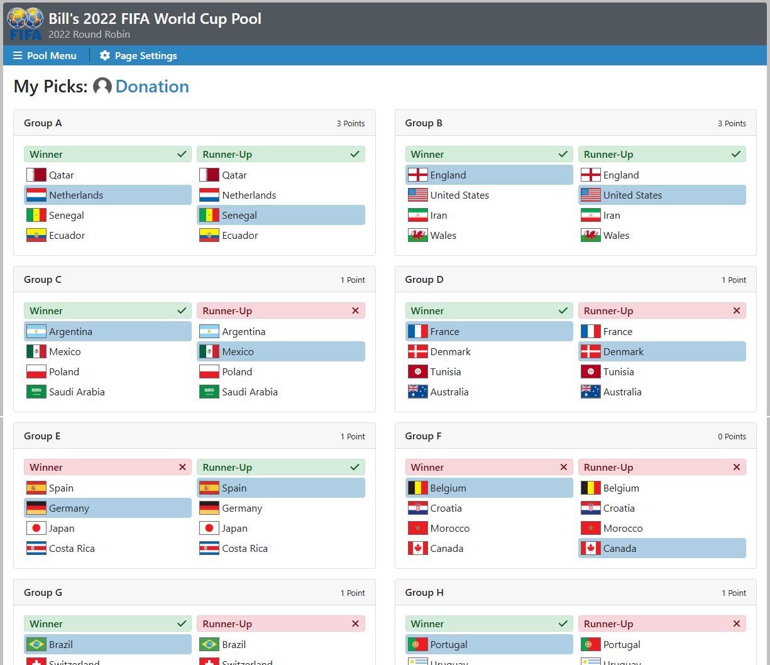Click Argentina flag in Group C Runner-Up
Image resolution: width=770 pixels, height=665 pixels.
point(209,331)
